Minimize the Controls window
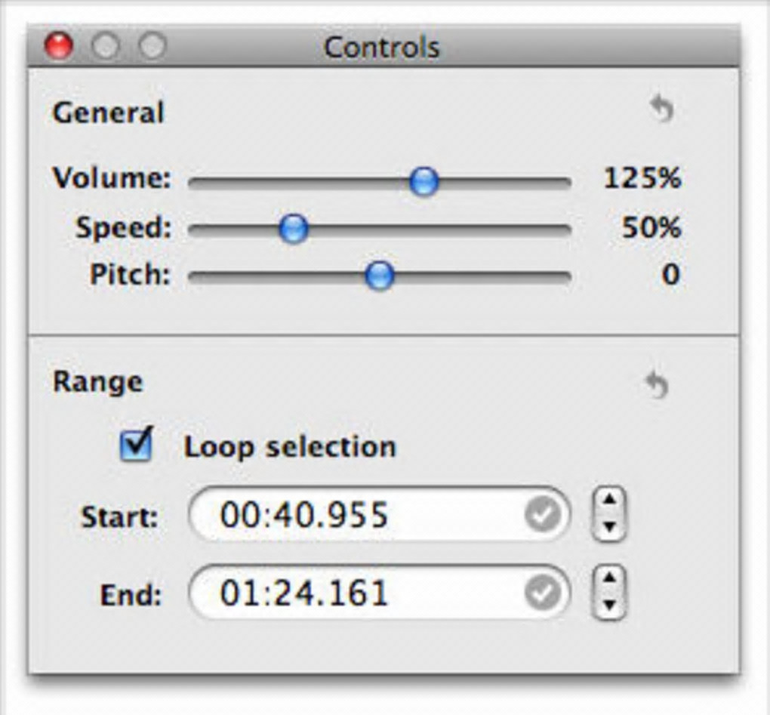 click(106, 47)
